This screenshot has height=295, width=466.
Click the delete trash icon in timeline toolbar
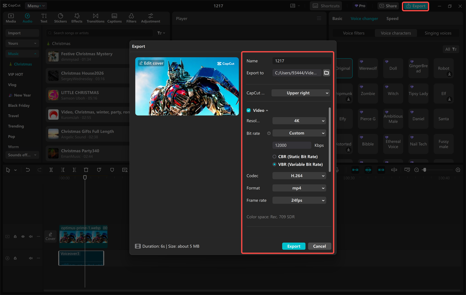86,170
